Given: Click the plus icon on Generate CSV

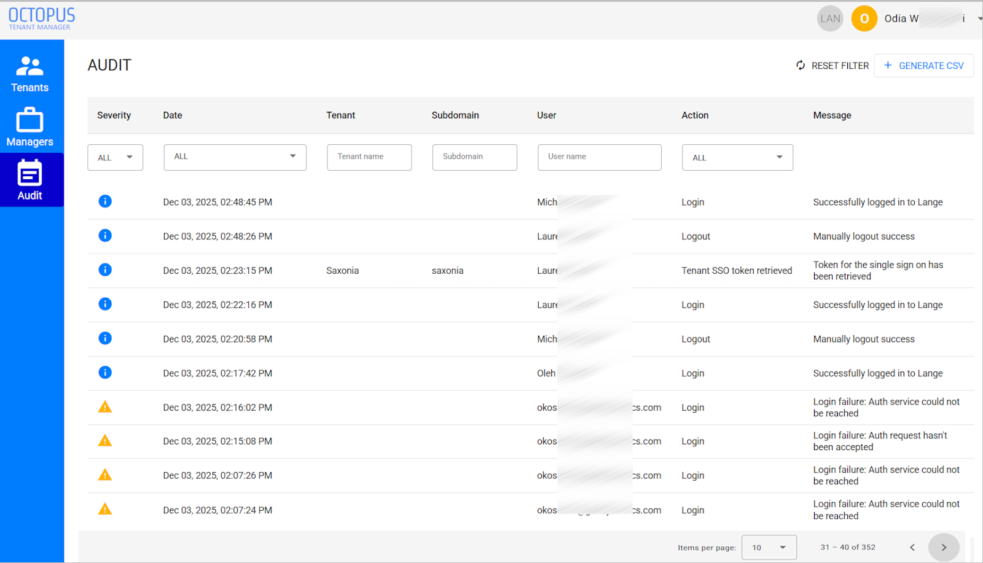Looking at the screenshot, I should [888, 65].
